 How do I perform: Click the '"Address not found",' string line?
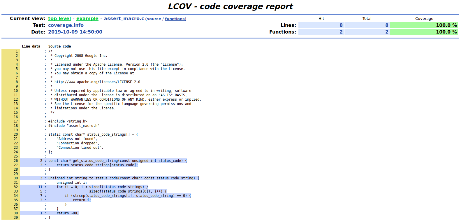77,139
